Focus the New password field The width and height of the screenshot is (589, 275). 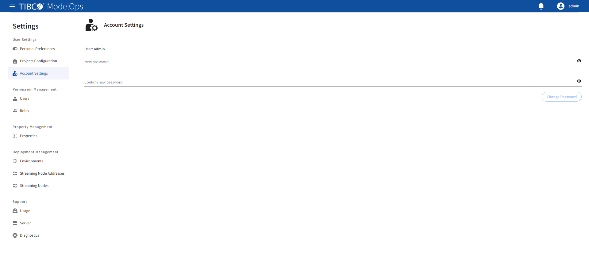(330, 62)
